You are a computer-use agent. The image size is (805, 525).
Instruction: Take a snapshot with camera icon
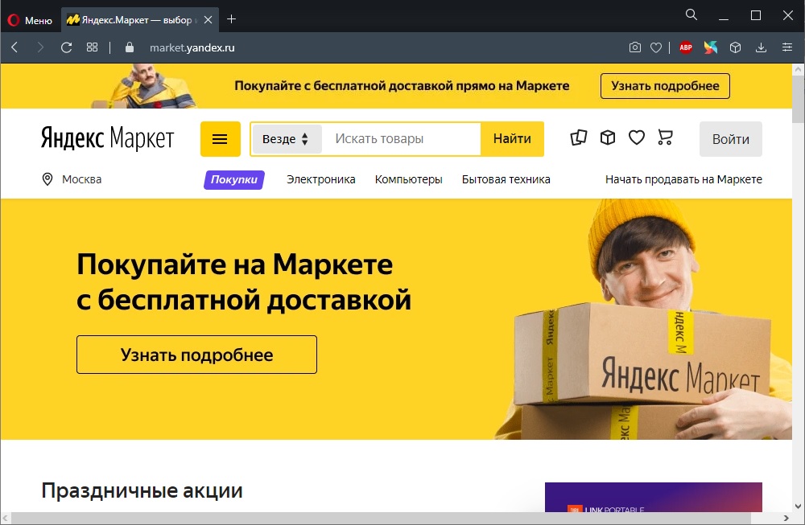click(x=635, y=47)
